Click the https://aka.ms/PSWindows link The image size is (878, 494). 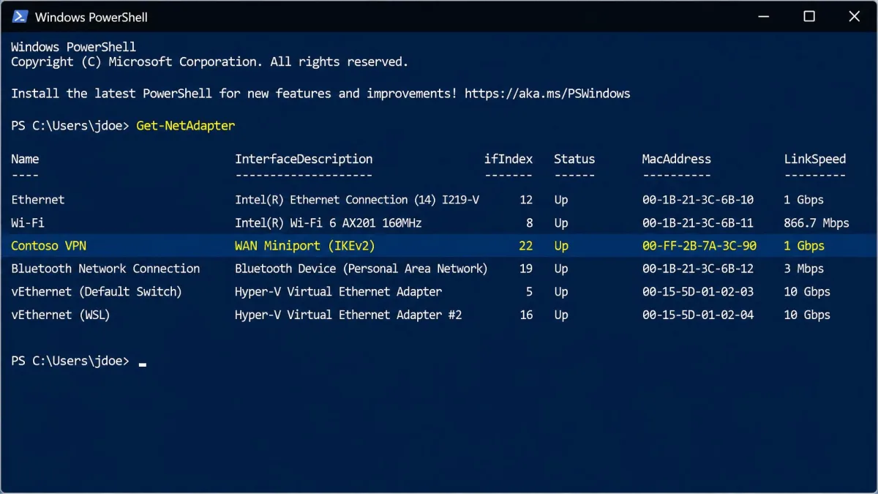pos(547,94)
